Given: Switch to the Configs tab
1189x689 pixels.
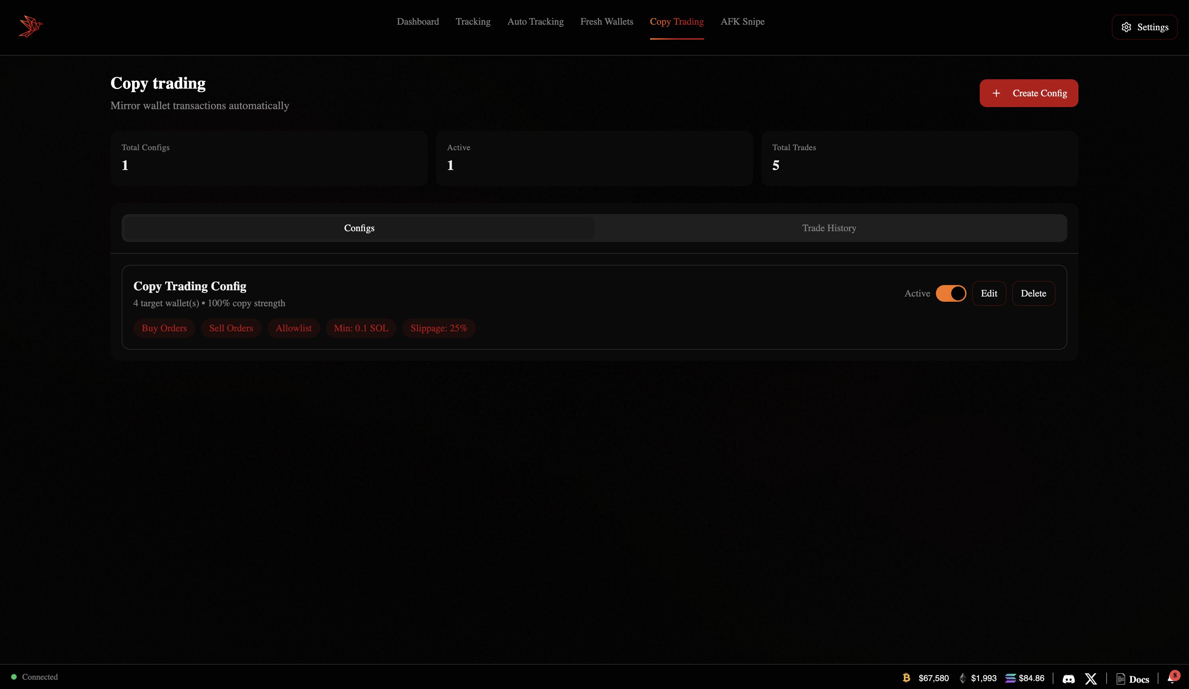Looking at the screenshot, I should 359,228.
